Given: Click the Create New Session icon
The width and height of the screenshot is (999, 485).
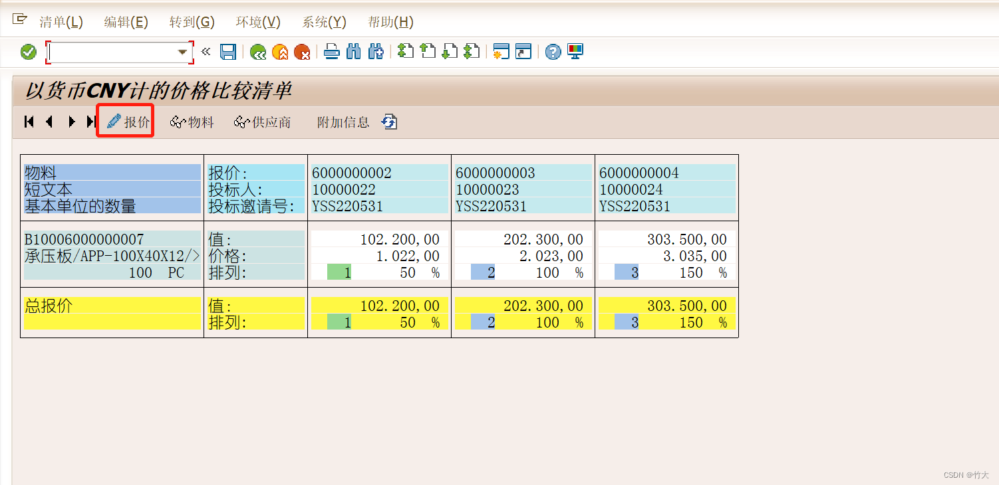Looking at the screenshot, I should [x=501, y=51].
